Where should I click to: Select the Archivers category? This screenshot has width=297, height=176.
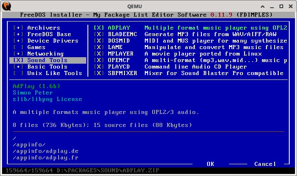44,28
